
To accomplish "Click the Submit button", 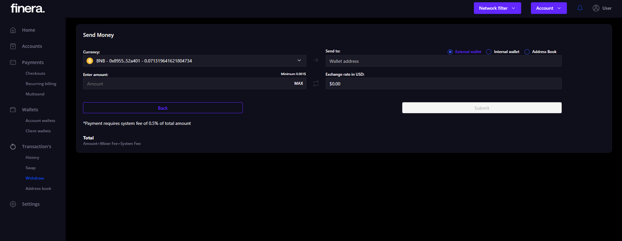I will pyautogui.click(x=482, y=108).
